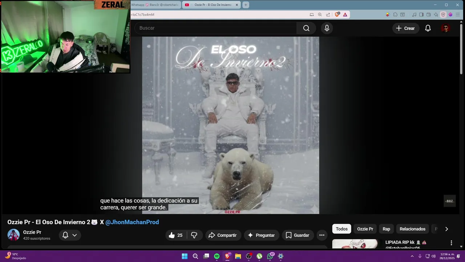
Task: Open the account avatar menu
Action: coord(445,28)
